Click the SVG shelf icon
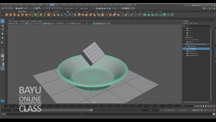Screen dimensions: 216x122 coord(49,15)
